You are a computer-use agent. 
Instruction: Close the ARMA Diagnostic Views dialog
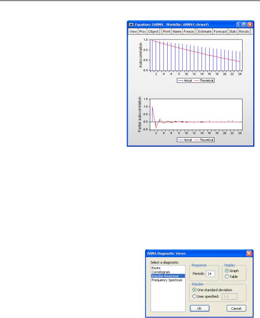(249, 253)
